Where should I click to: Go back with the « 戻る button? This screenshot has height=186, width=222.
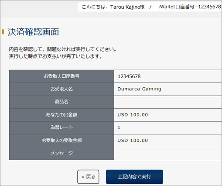tap(88, 177)
